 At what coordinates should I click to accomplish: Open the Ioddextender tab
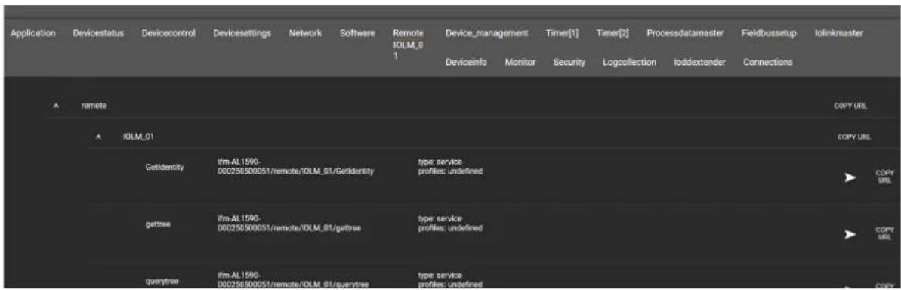coord(699,63)
